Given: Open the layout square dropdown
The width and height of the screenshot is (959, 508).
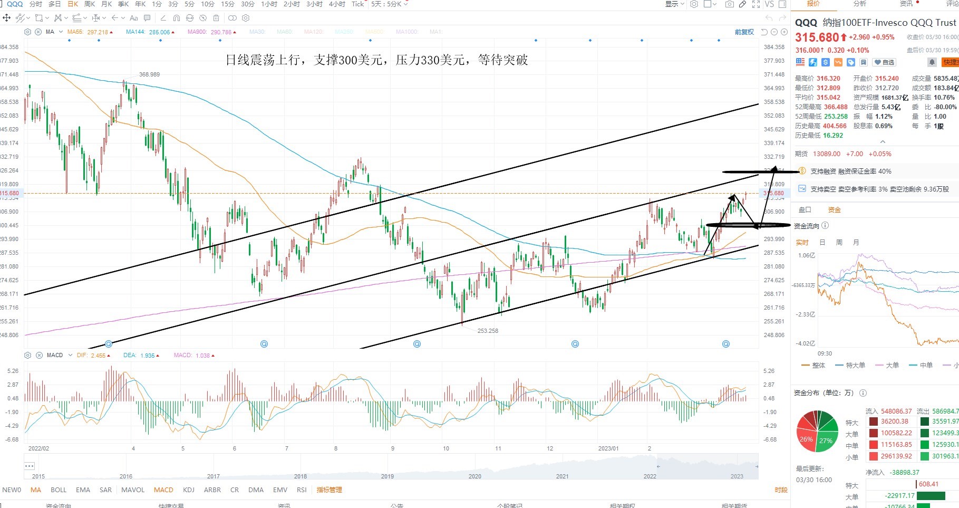Looking at the screenshot, I should click(x=710, y=4).
